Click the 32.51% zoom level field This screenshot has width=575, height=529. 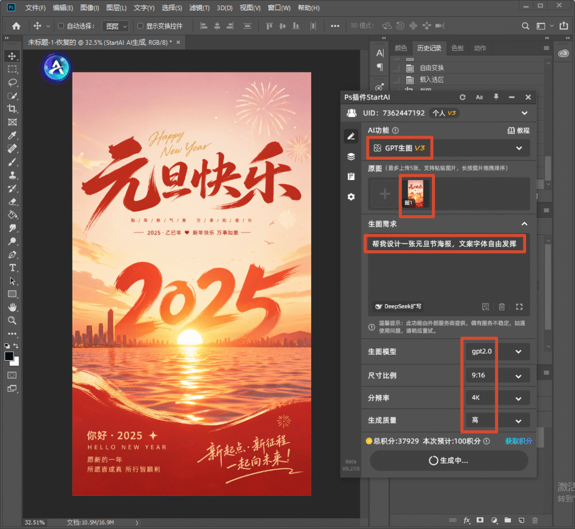35,522
